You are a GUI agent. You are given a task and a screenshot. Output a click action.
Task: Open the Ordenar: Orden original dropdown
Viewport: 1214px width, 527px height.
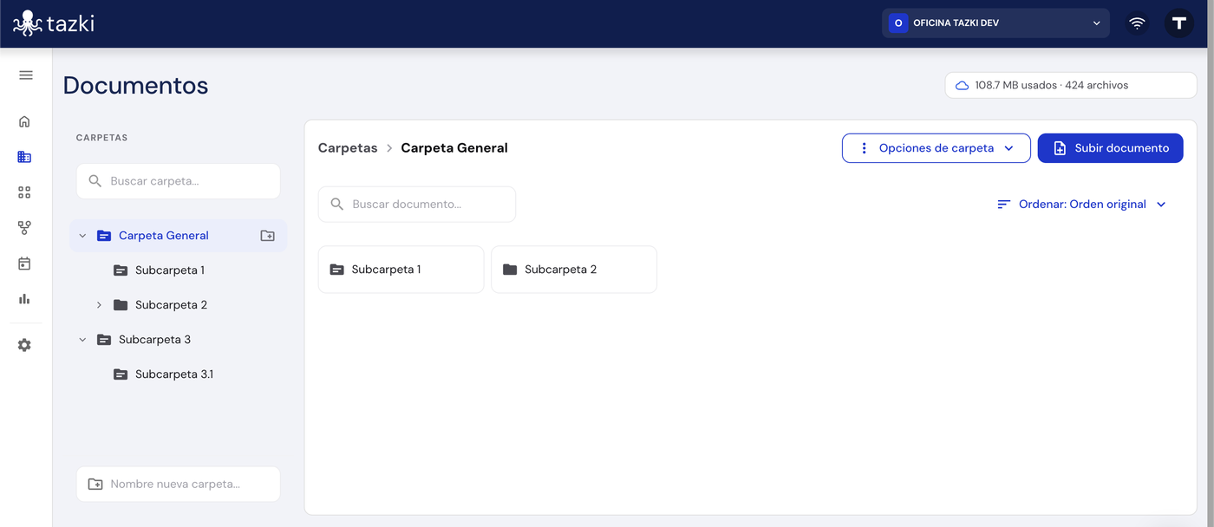[1081, 205]
